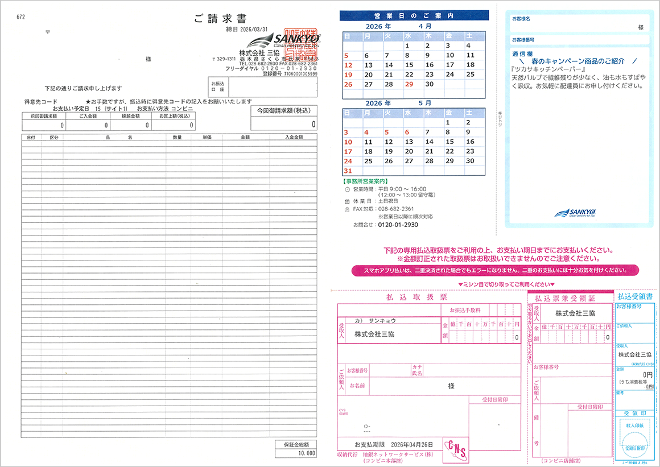
Task: Click the 2026年 5月 calendar heading
Action: 398,103
